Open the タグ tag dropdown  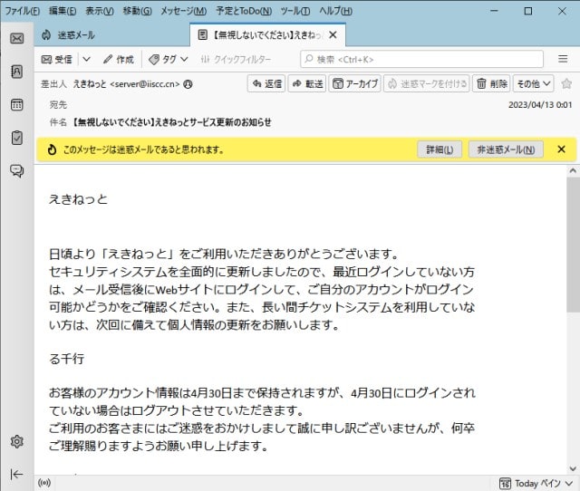point(169,59)
